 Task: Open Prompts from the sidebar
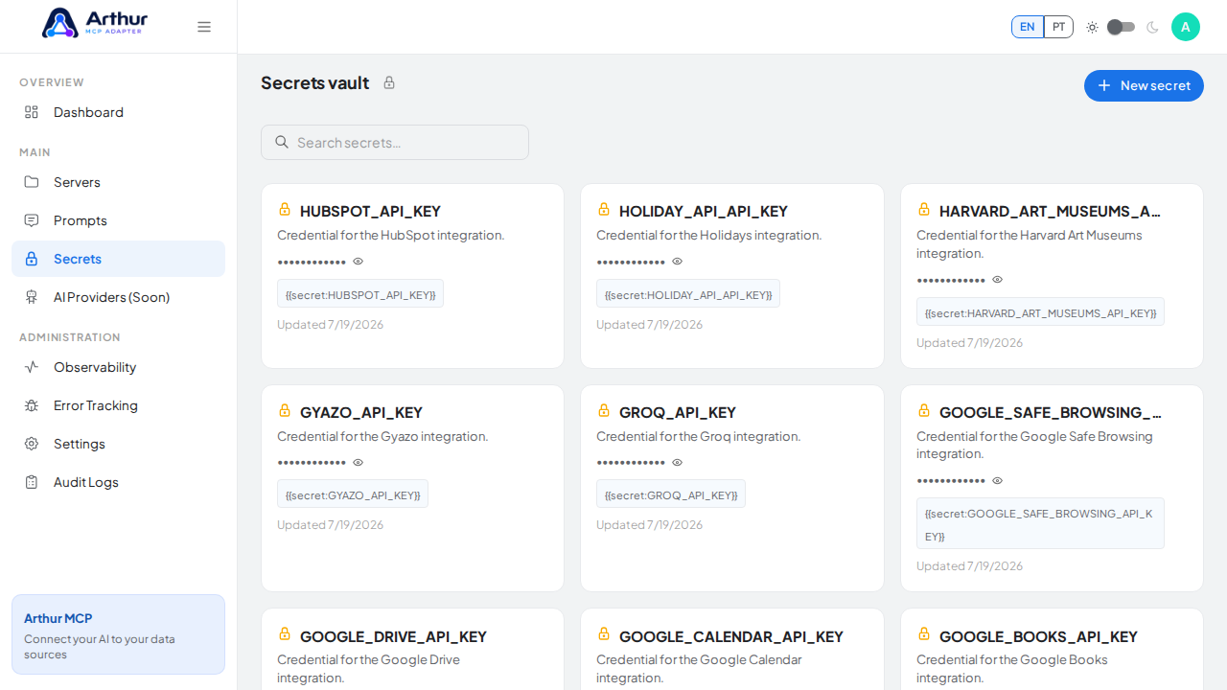coord(118,220)
